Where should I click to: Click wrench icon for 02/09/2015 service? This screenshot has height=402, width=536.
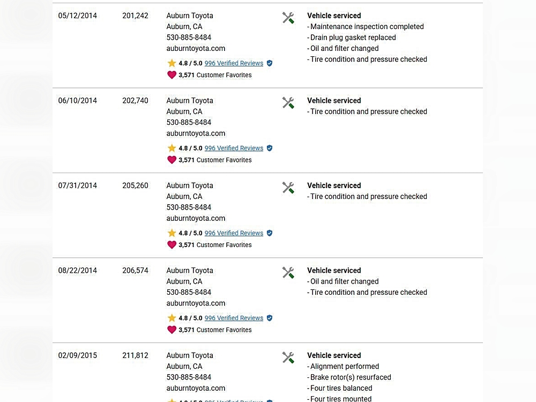coord(288,358)
